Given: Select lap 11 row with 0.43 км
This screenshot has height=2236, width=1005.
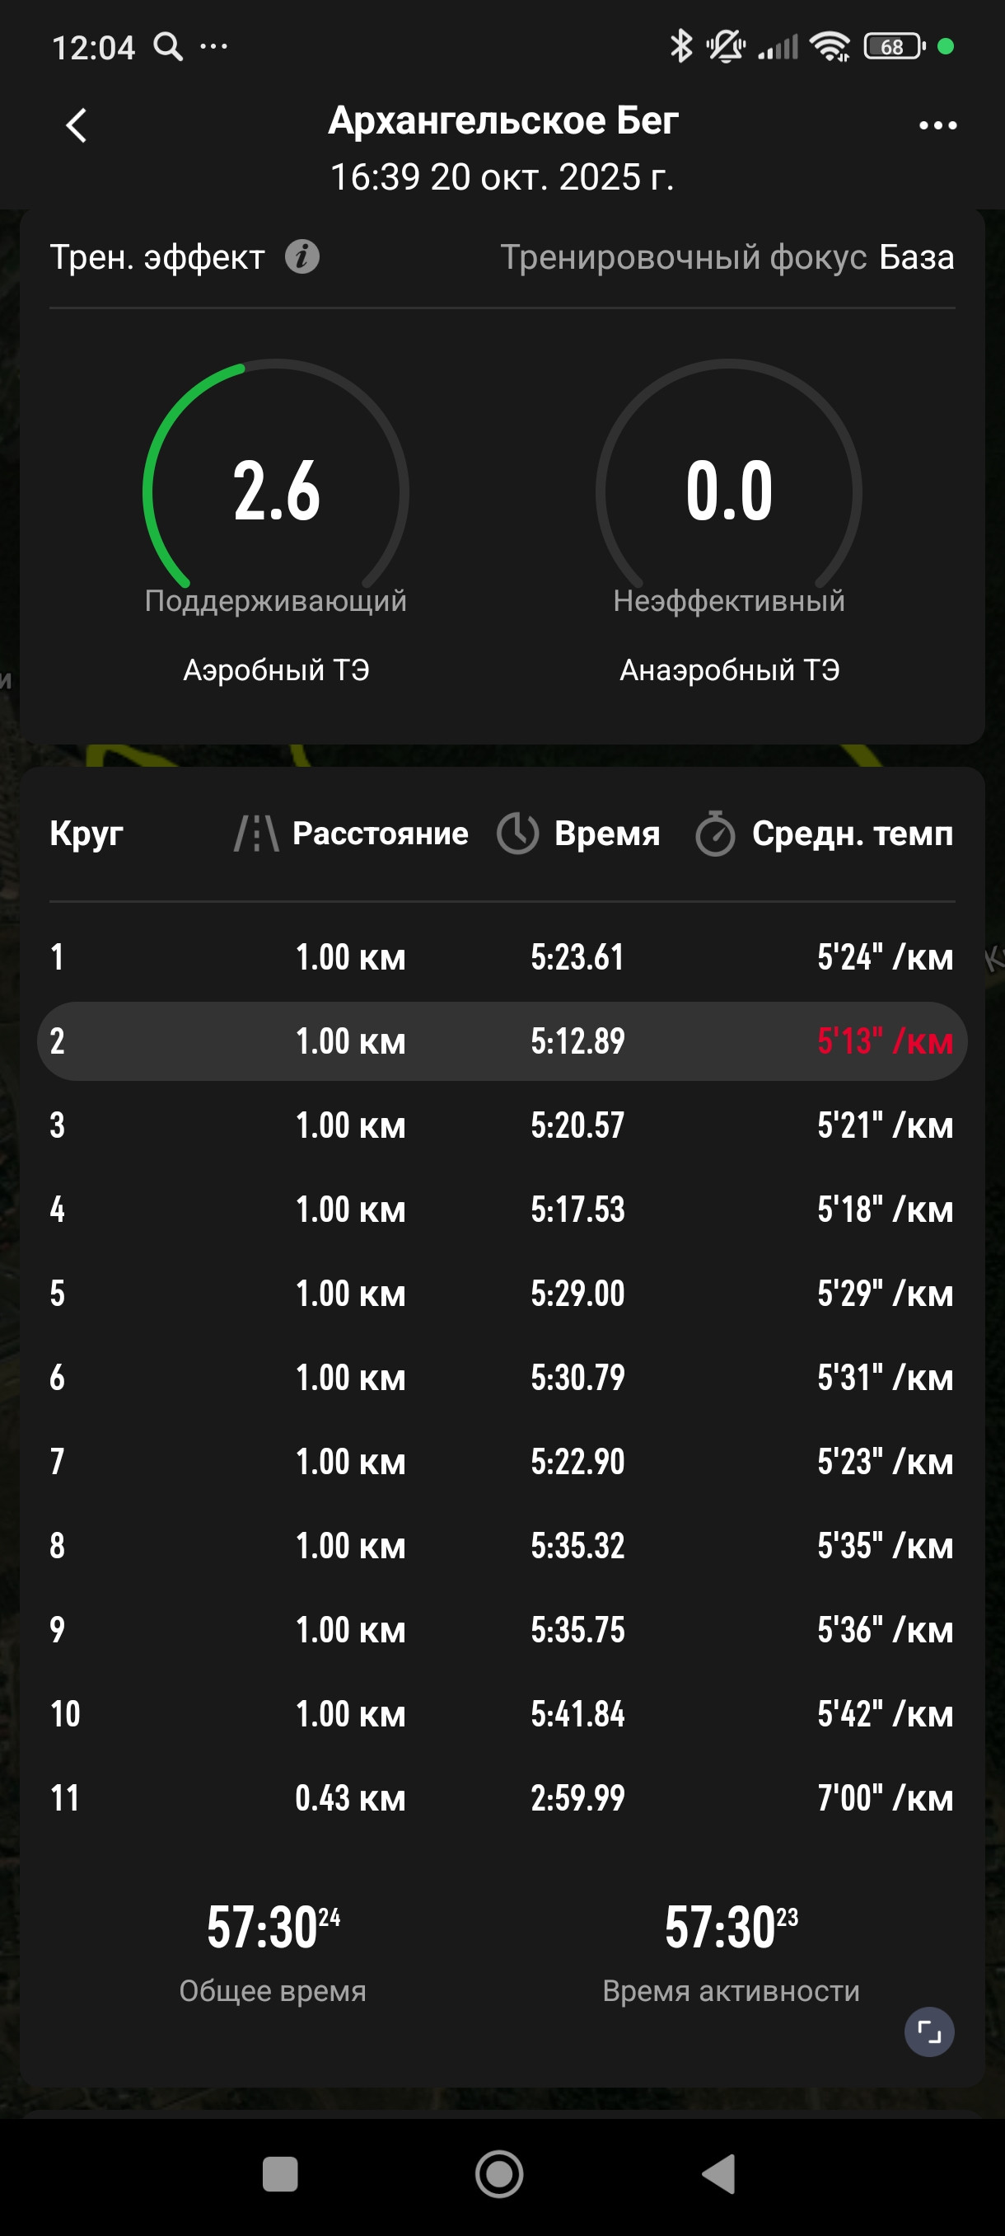Looking at the screenshot, I should [502, 1797].
